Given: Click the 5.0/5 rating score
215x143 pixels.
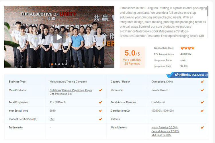Looking at the screenshot, I should 132,53.
